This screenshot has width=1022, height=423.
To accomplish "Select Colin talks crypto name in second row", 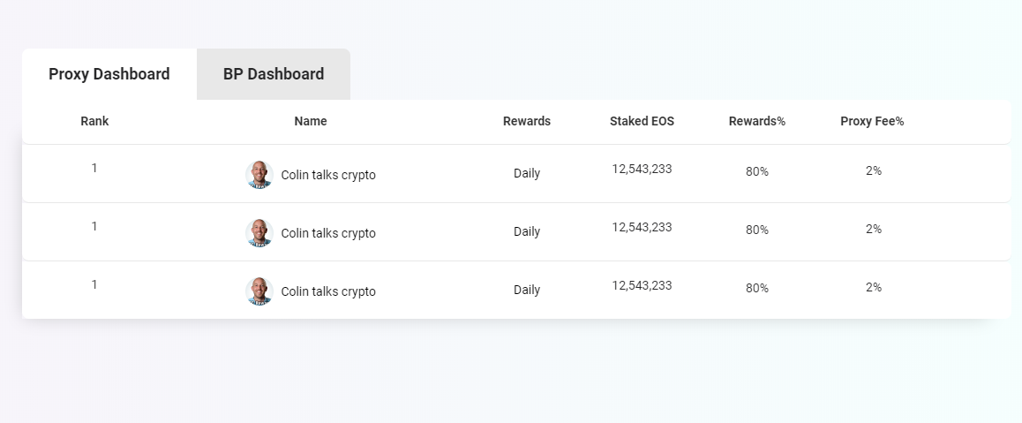I will (x=328, y=233).
